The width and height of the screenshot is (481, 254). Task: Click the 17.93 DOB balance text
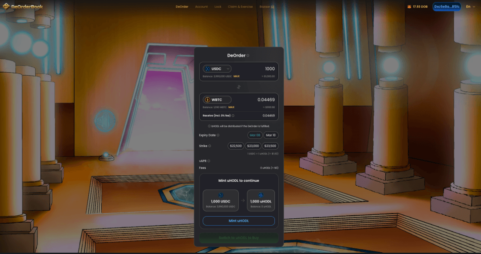pos(420,7)
